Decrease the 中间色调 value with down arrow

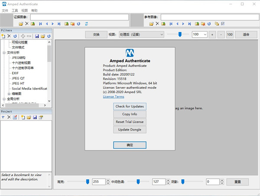pos(168,183)
